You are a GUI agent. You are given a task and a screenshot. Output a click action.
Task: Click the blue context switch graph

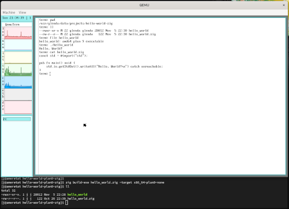(18, 83)
